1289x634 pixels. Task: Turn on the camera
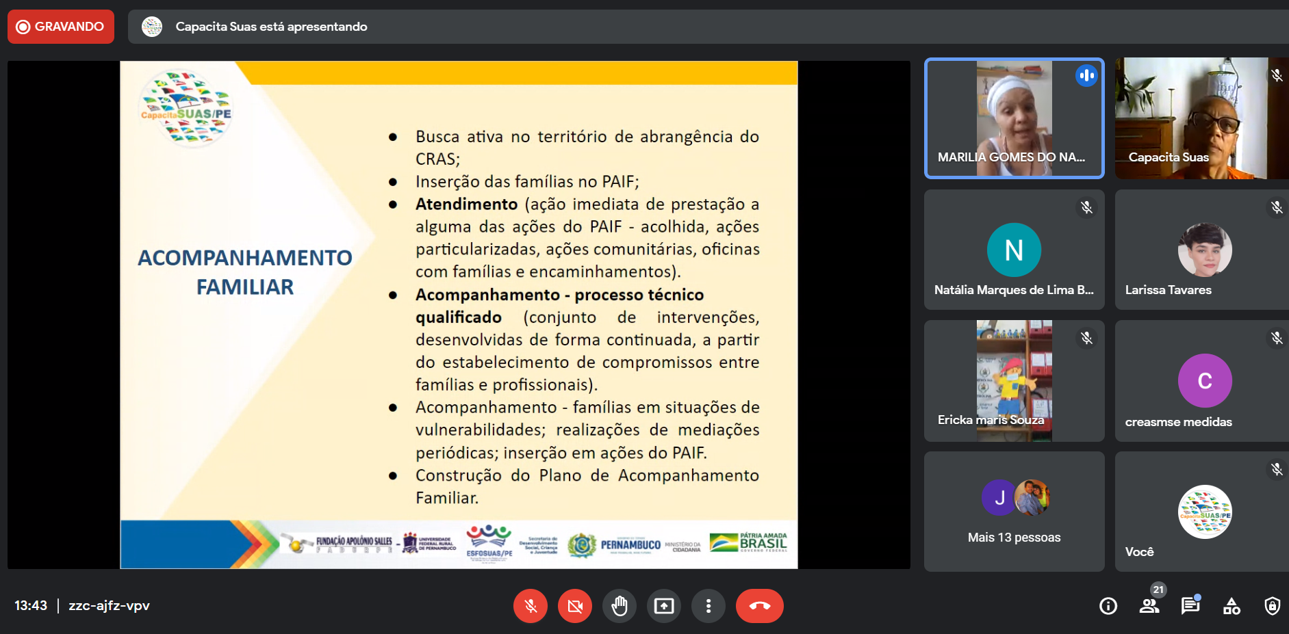575,606
